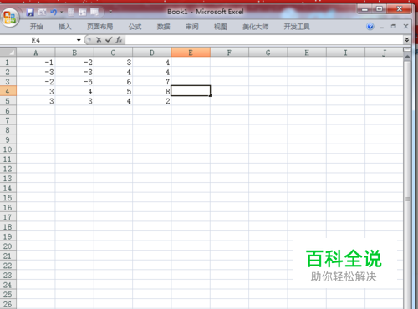This screenshot has height=309, width=418.
Task: Select column A header
Action: tap(36, 53)
